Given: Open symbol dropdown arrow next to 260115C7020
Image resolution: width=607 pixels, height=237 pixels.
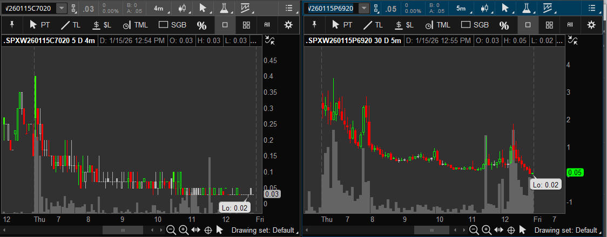Looking at the screenshot, I should [62, 8].
